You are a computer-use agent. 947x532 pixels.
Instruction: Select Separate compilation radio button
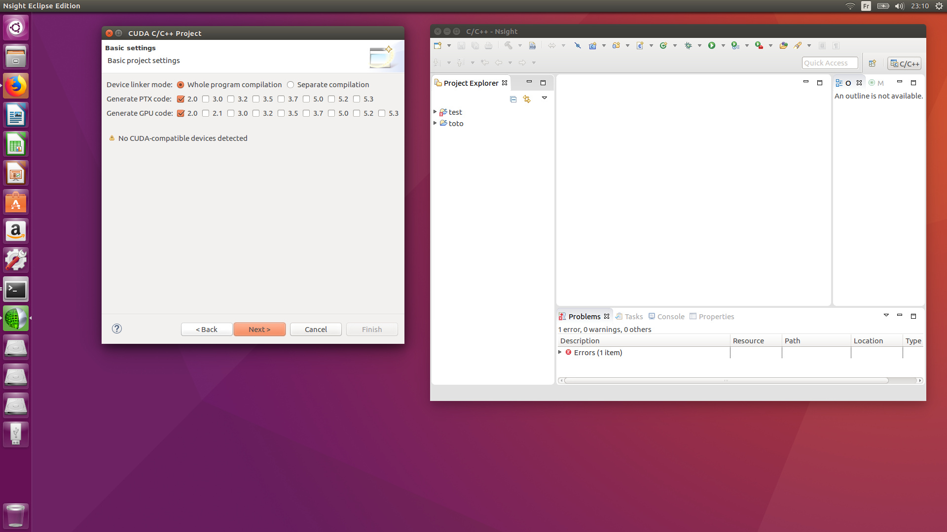click(x=291, y=85)
